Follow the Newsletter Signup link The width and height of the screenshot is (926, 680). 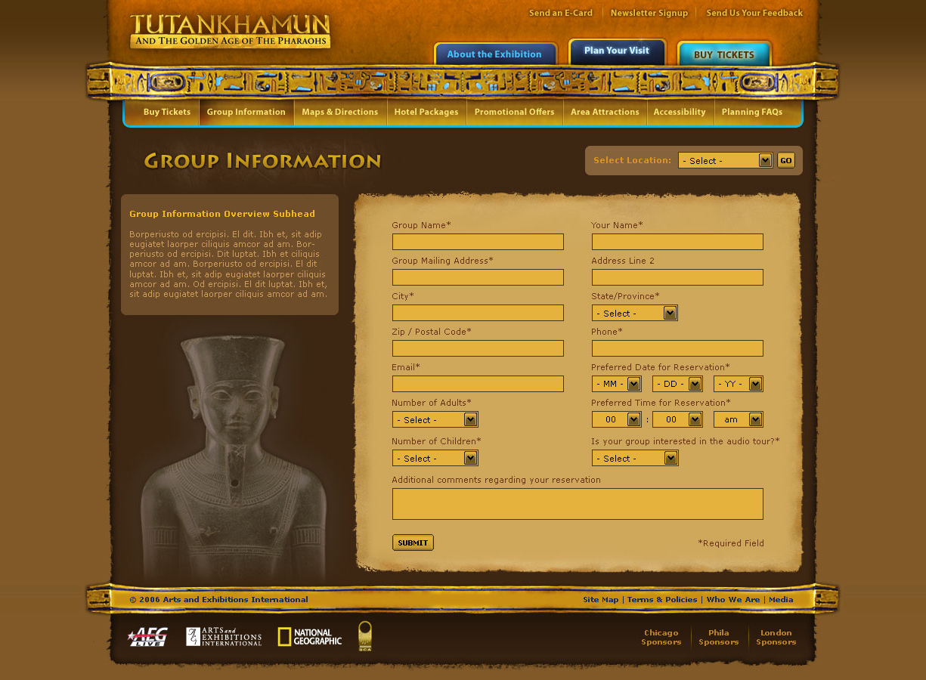649,13
